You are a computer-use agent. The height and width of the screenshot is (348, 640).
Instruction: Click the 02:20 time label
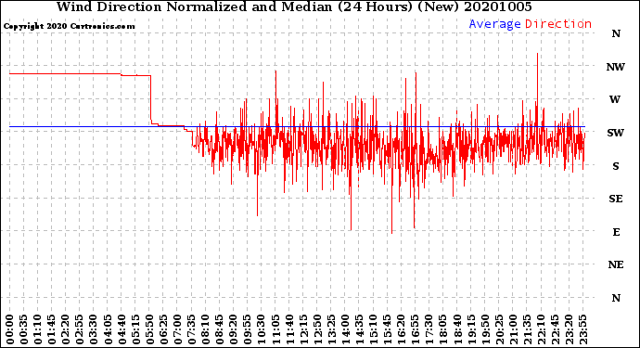coord(66,329)
